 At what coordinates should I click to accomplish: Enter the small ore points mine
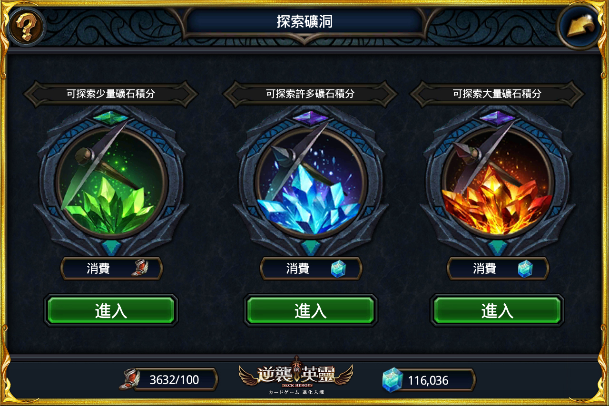[111, 310]
